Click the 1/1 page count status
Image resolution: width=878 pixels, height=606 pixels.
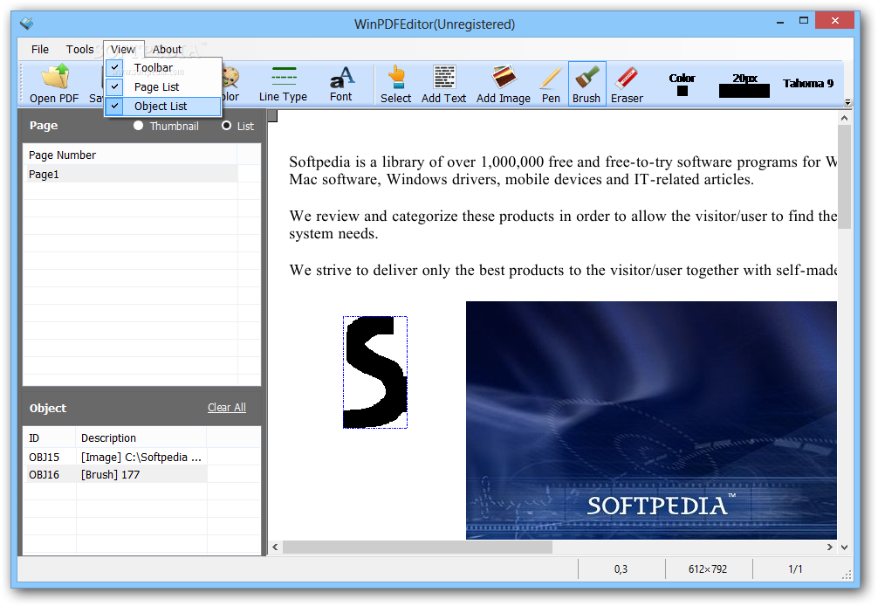[x=795, y=569]
